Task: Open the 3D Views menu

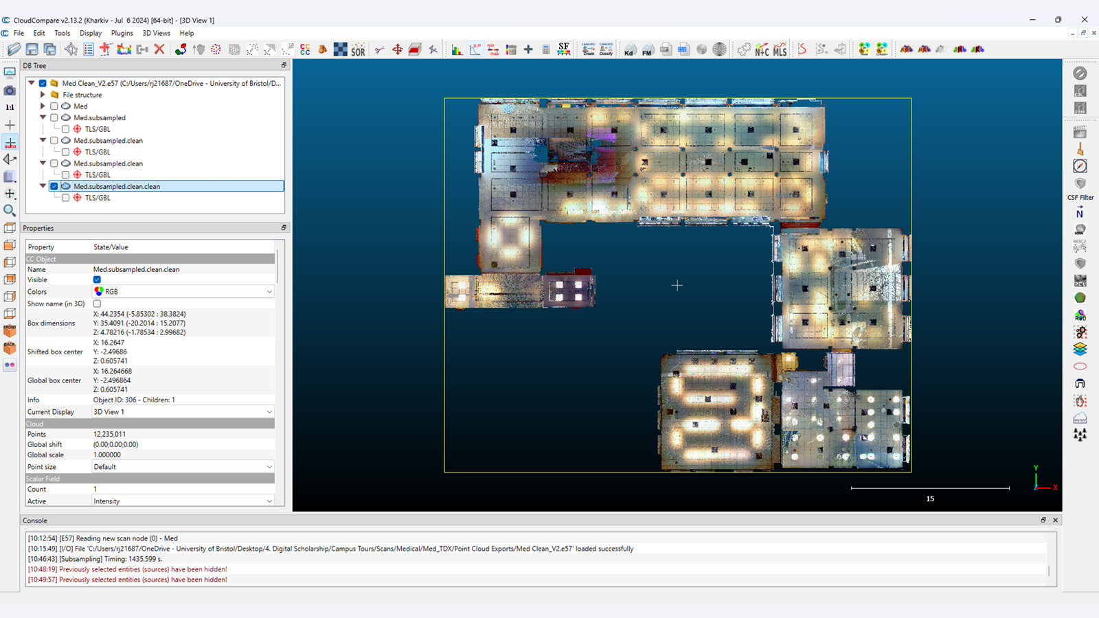Action: tap(157, 33)
